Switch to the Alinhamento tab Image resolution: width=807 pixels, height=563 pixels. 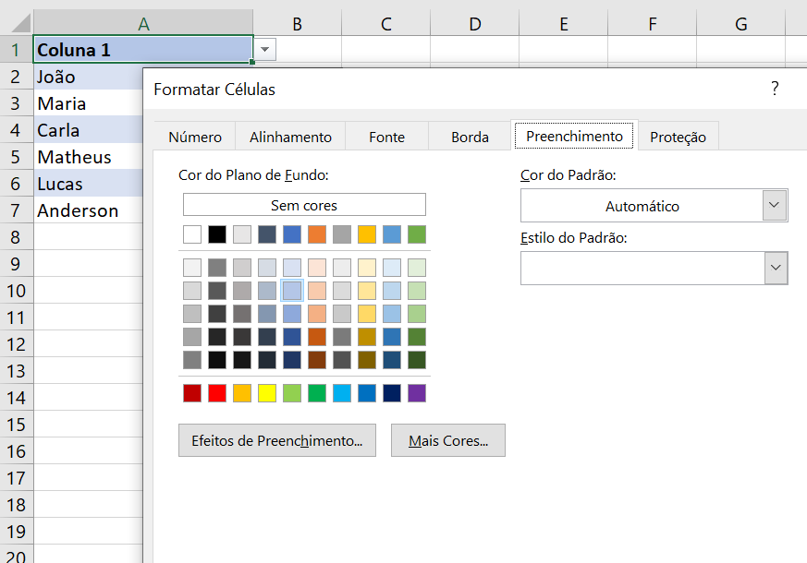coord(290,136)
